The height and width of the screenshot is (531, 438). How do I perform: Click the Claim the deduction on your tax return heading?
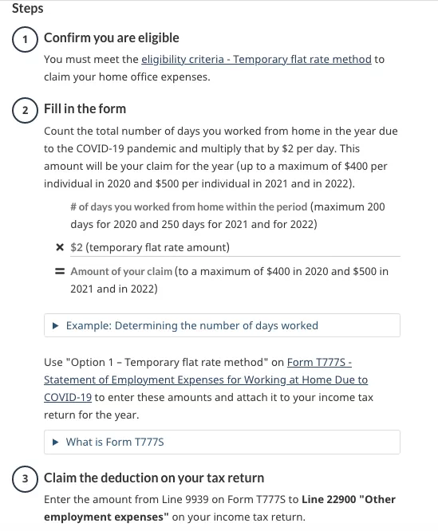pyautogui.click(x=154, y=478)
